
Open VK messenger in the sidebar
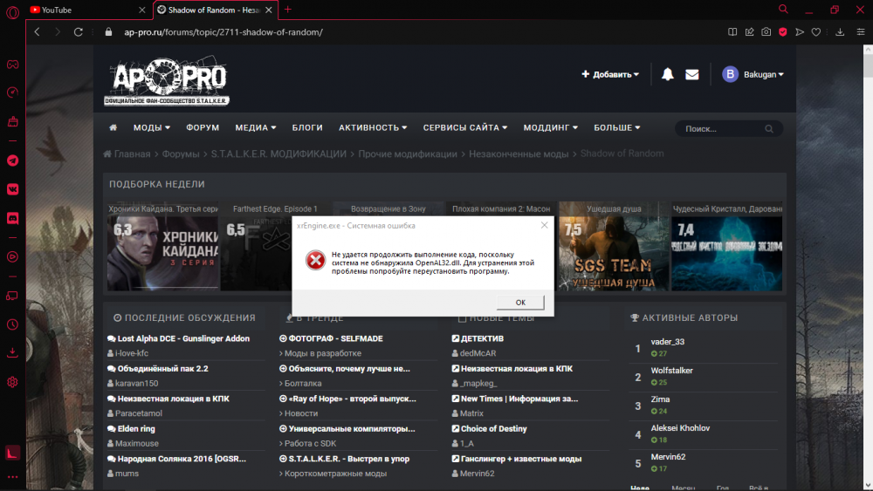(x=12, y=189)
